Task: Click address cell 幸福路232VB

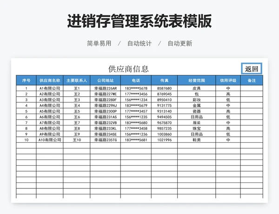Action: (106, 123)
